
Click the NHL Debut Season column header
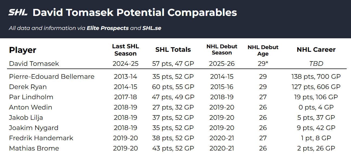222,50
